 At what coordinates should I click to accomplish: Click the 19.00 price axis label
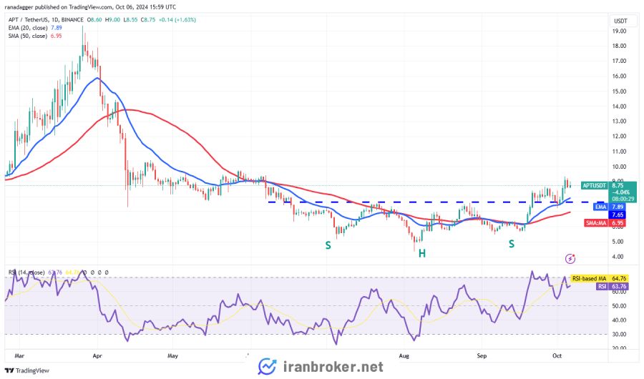619,31
